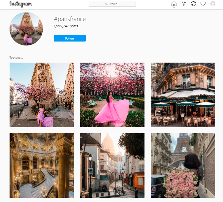Open the Montmartre street Sacré-Cœur post
Screen dimensions: 223x202
[112, 165]
